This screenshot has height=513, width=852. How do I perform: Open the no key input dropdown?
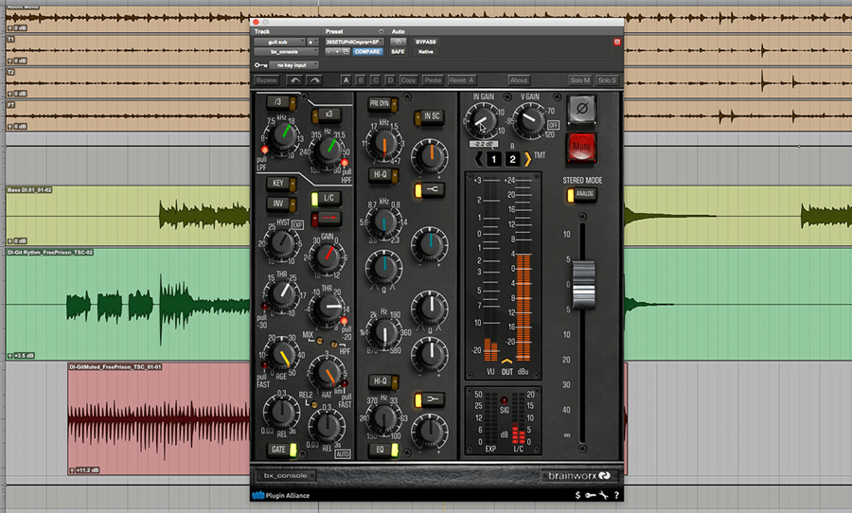(x=294, y=65)
